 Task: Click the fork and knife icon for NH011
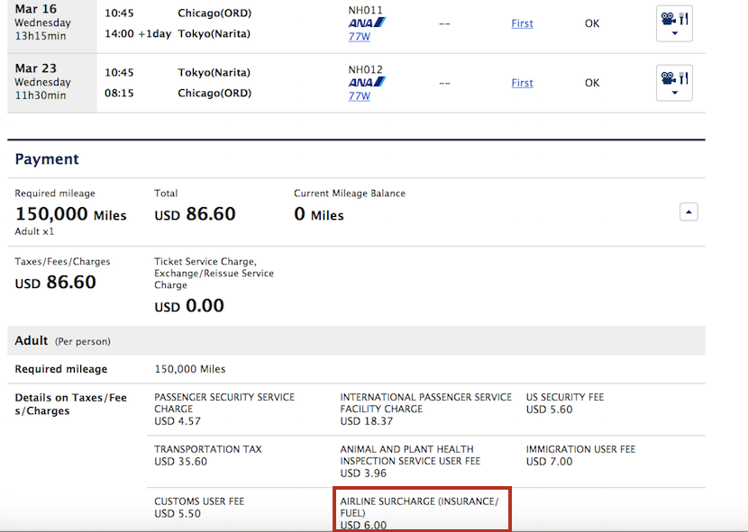click(x=683, y=17)
